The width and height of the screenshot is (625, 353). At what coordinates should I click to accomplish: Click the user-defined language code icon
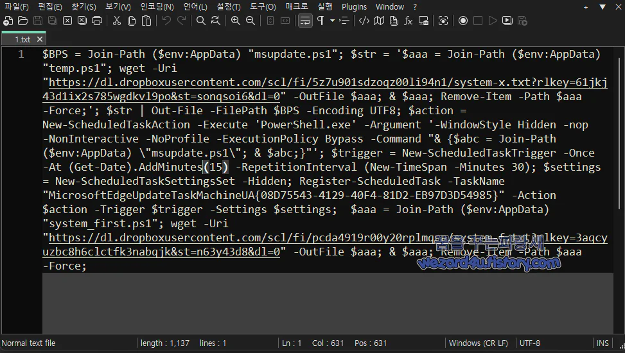click(364, 21)
